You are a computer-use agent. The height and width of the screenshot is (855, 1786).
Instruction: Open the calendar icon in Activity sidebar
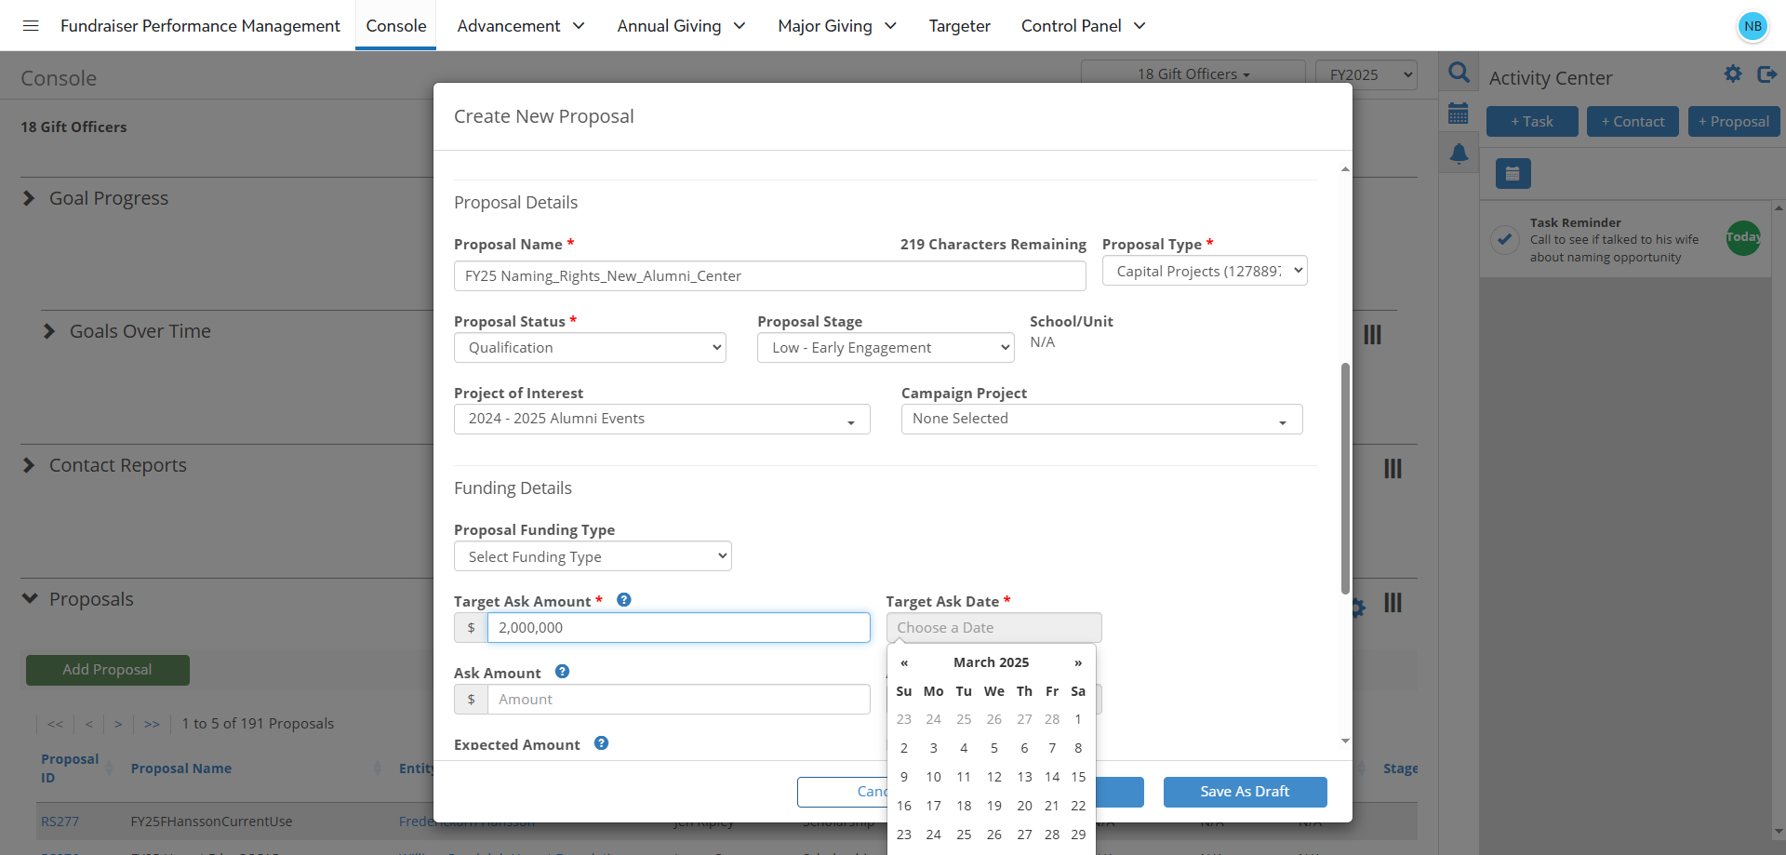[1459, 114]
